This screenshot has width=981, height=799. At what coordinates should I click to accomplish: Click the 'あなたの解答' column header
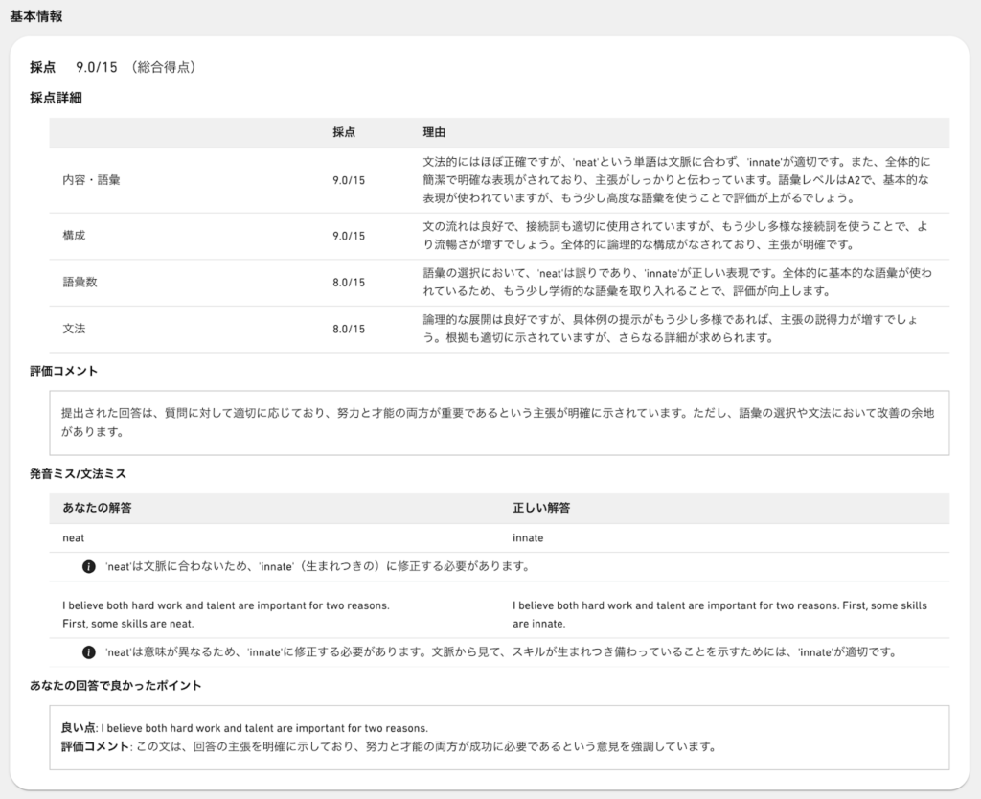97,508
